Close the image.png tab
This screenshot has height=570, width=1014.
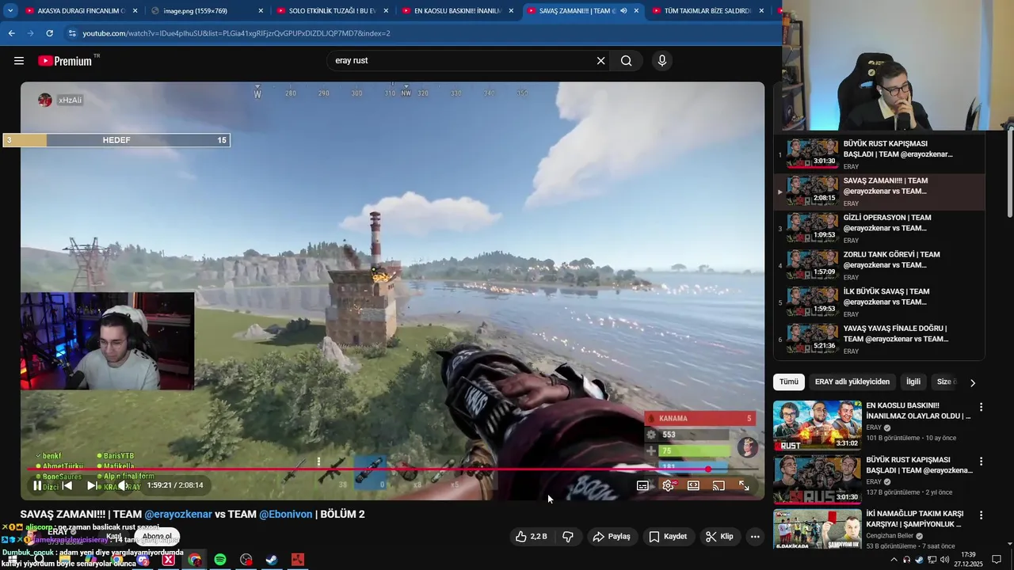[261, 11]
